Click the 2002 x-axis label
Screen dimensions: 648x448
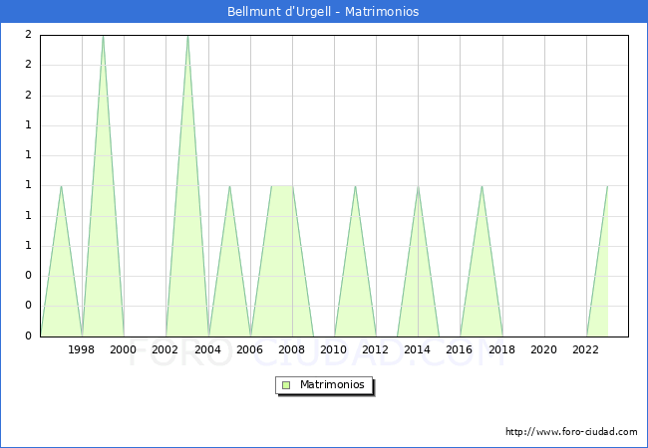(164, 349)
